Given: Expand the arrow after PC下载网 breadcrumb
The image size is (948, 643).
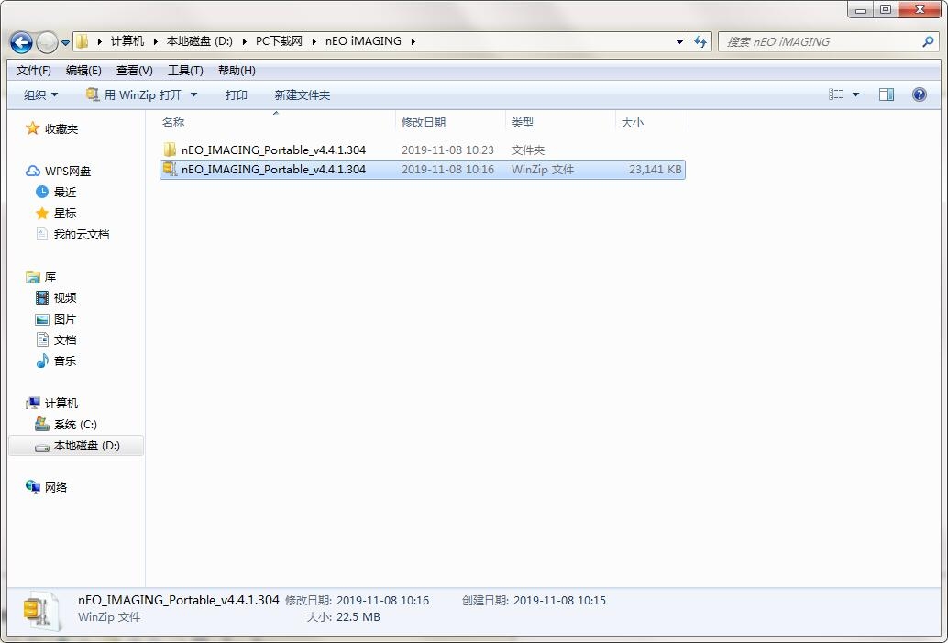Looking at the screenshot, I should [x=314, y=41].
